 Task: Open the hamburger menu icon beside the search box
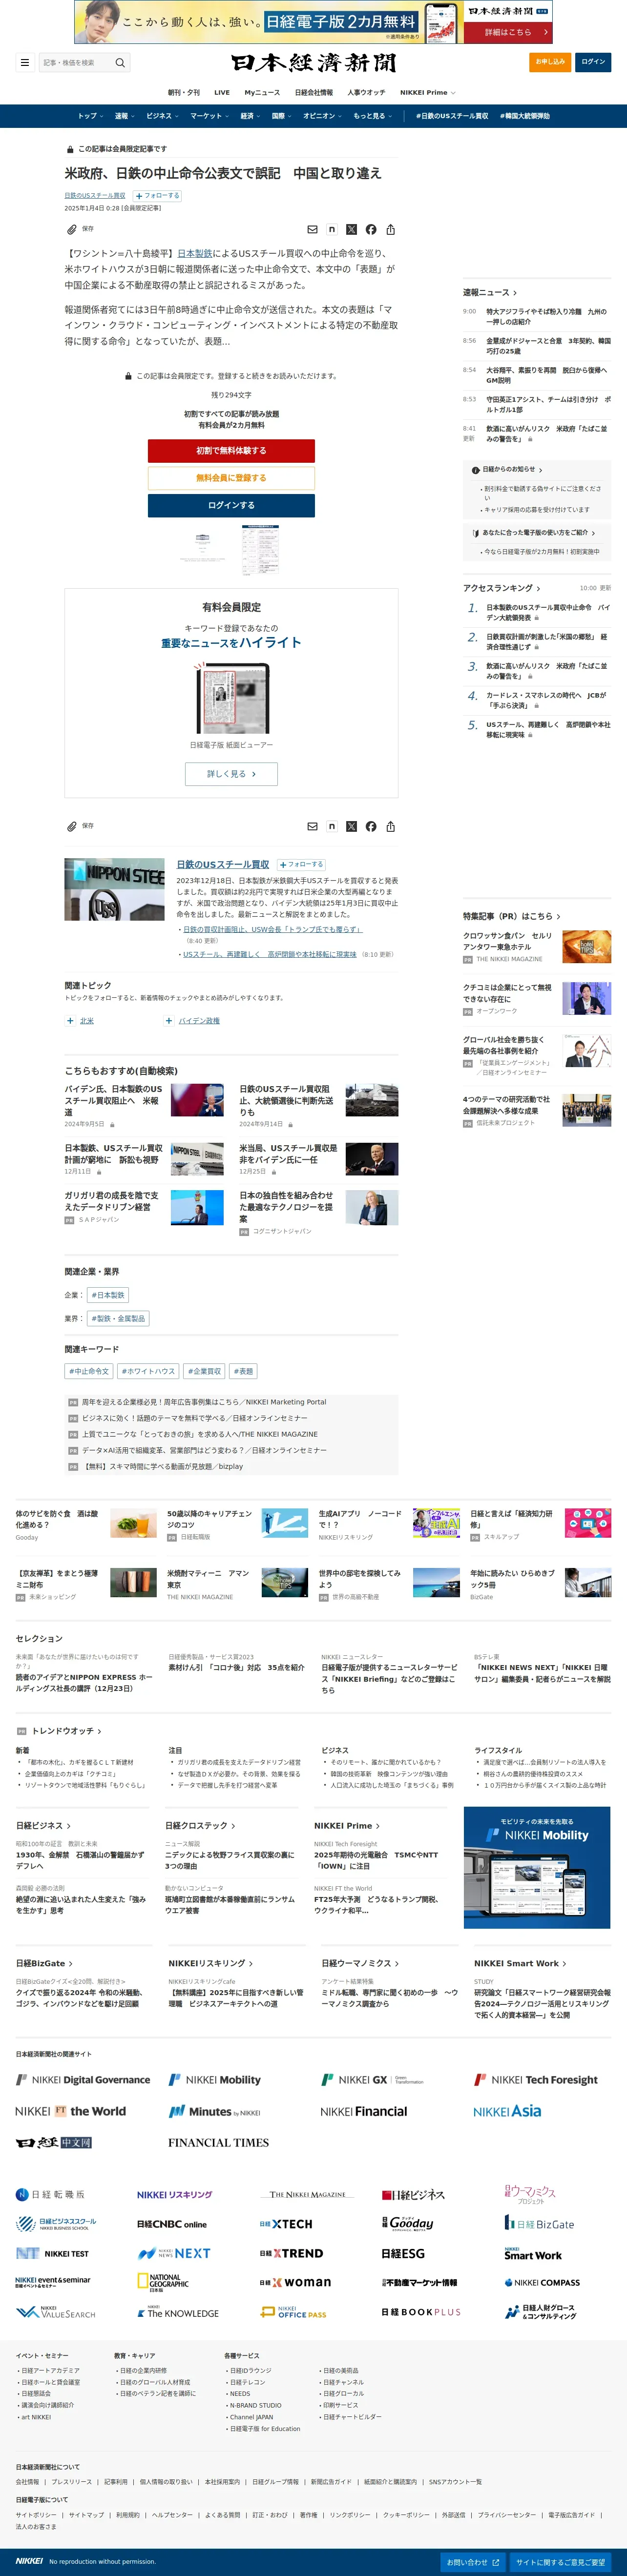pyautogui.click(x=25, y=62)
